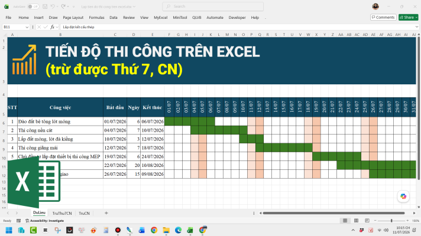
Task: Click the Comments button
Action: pyautogui.click(x=383, y=18)
